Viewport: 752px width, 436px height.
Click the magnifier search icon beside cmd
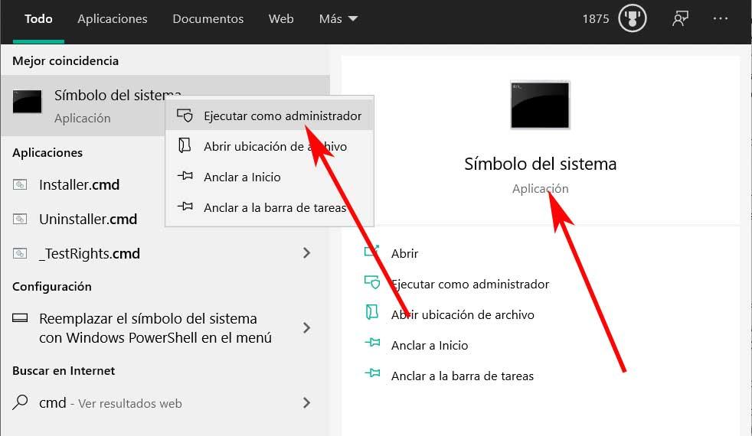[x=20, y=402]
